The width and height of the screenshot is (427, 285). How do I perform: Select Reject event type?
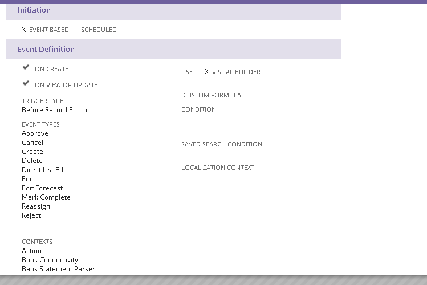pos(31,215)
